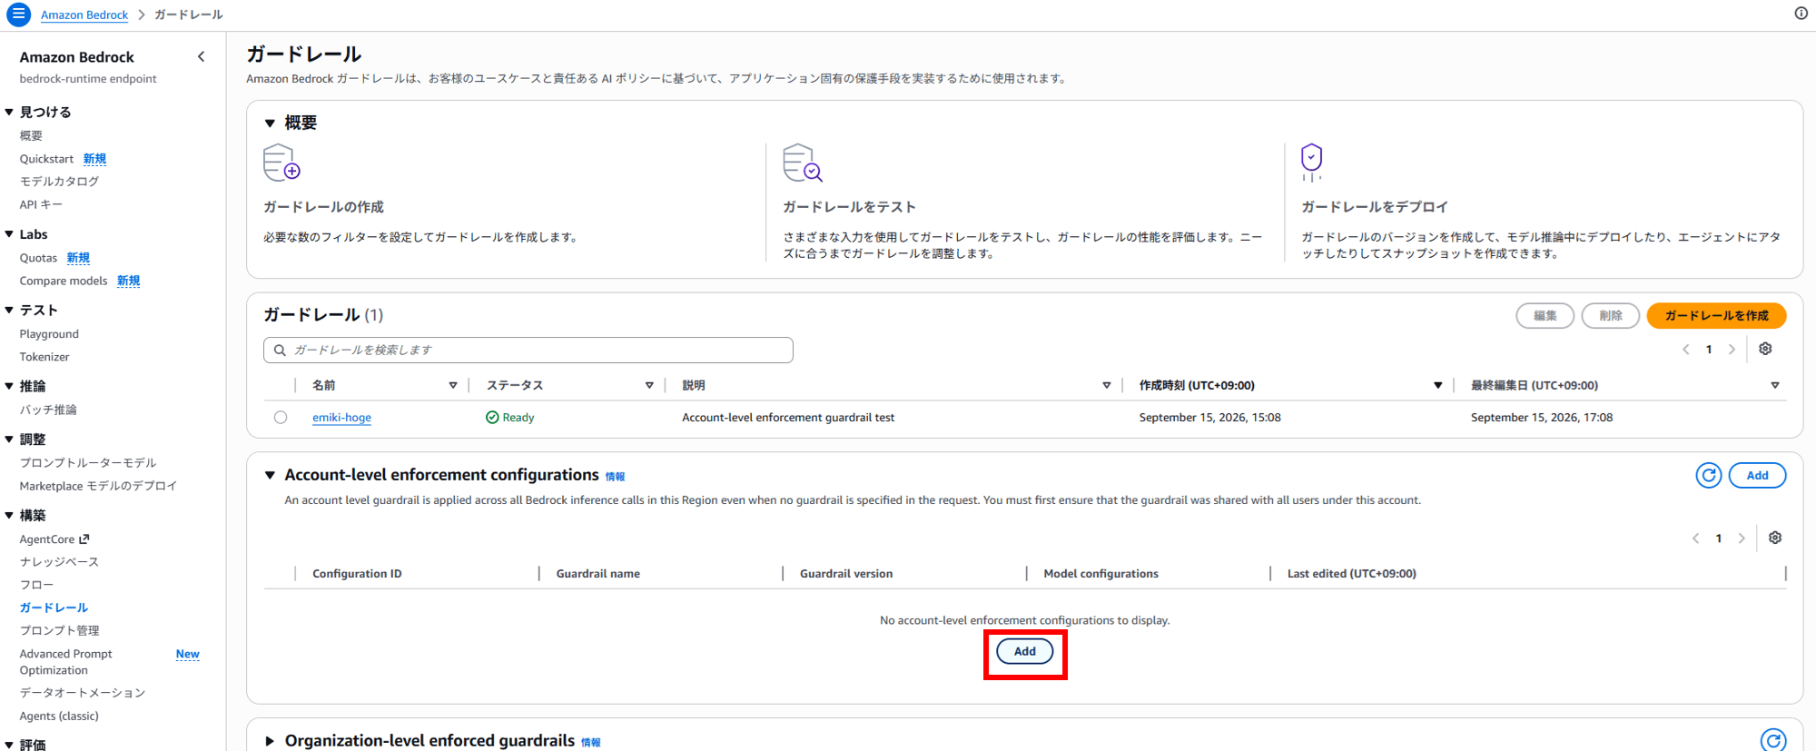Refresh Organization-level enforced guardrails
Viewport: 1816px width, 751px height.
(x=1773, y=740)
